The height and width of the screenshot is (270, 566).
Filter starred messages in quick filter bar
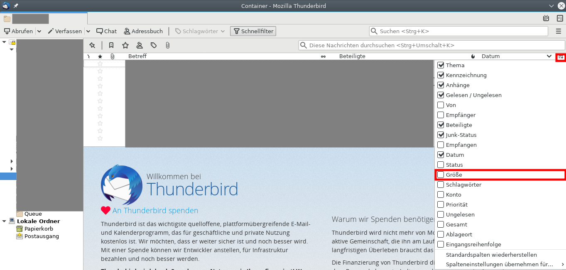pyautogui.click(x=125, y=45)
